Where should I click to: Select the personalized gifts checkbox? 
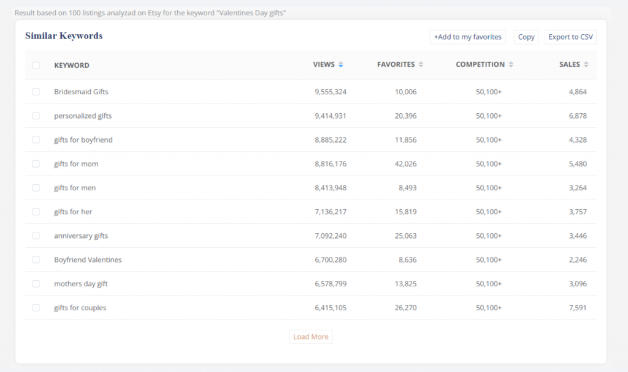(36, 116)
